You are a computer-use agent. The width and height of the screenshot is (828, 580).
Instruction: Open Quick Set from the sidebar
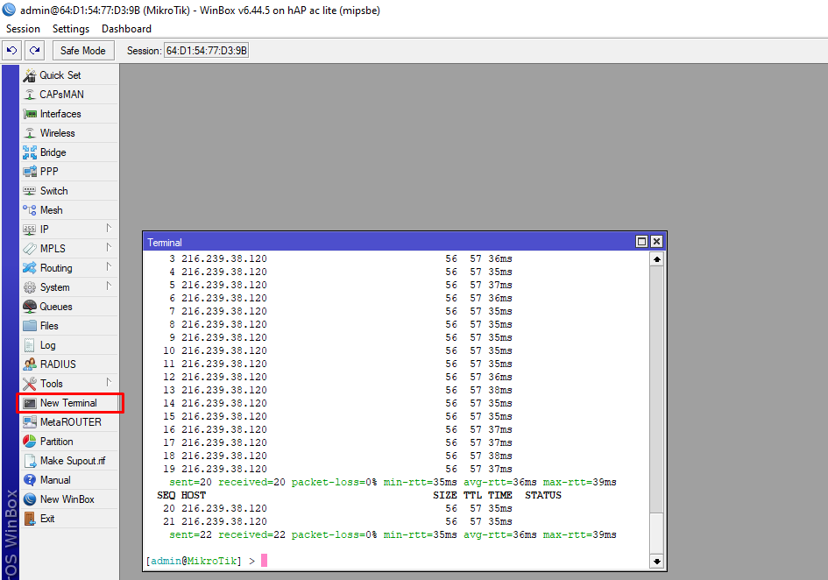pos(60,75)
